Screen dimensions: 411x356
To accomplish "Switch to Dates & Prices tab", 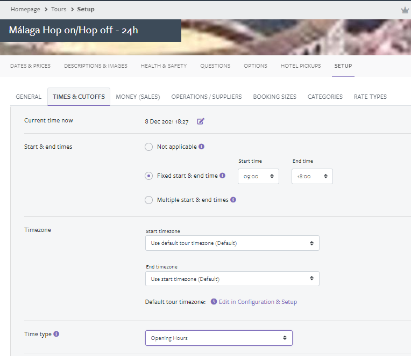I will point(31,66).
